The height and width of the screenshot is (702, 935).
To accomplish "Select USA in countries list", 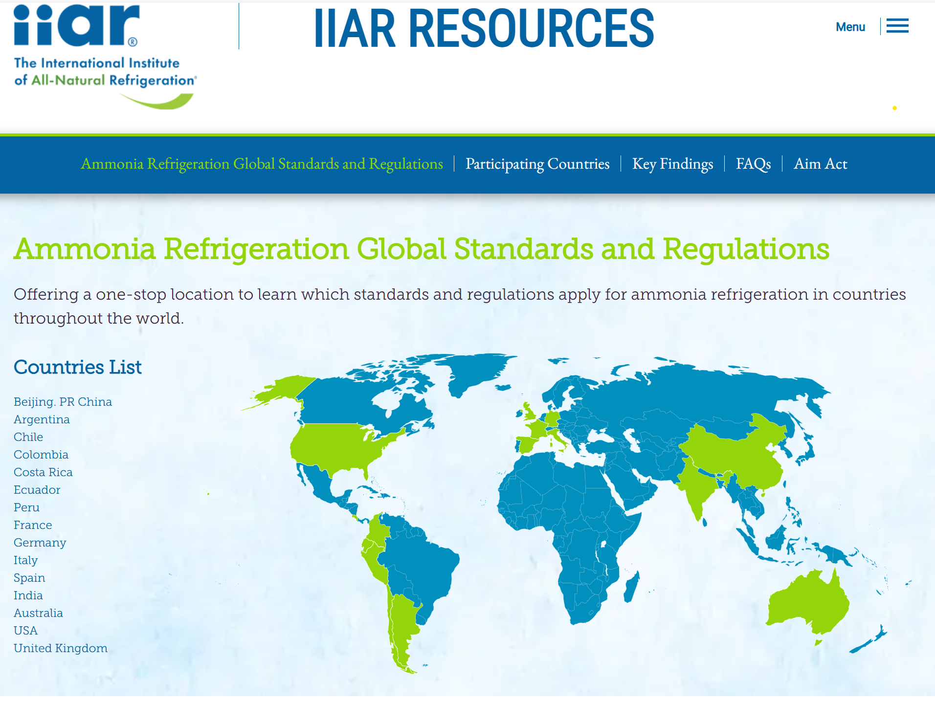I will (25, 631).
